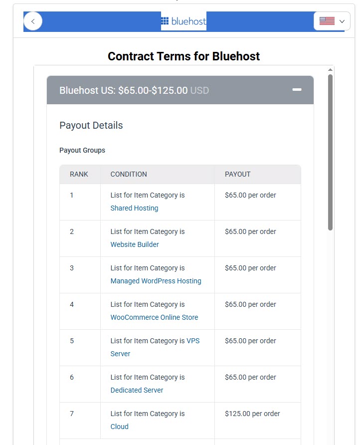Click the dropdown chevron beside the flag
The height and width of the screenshot is (445, 362).
[342, 21]
